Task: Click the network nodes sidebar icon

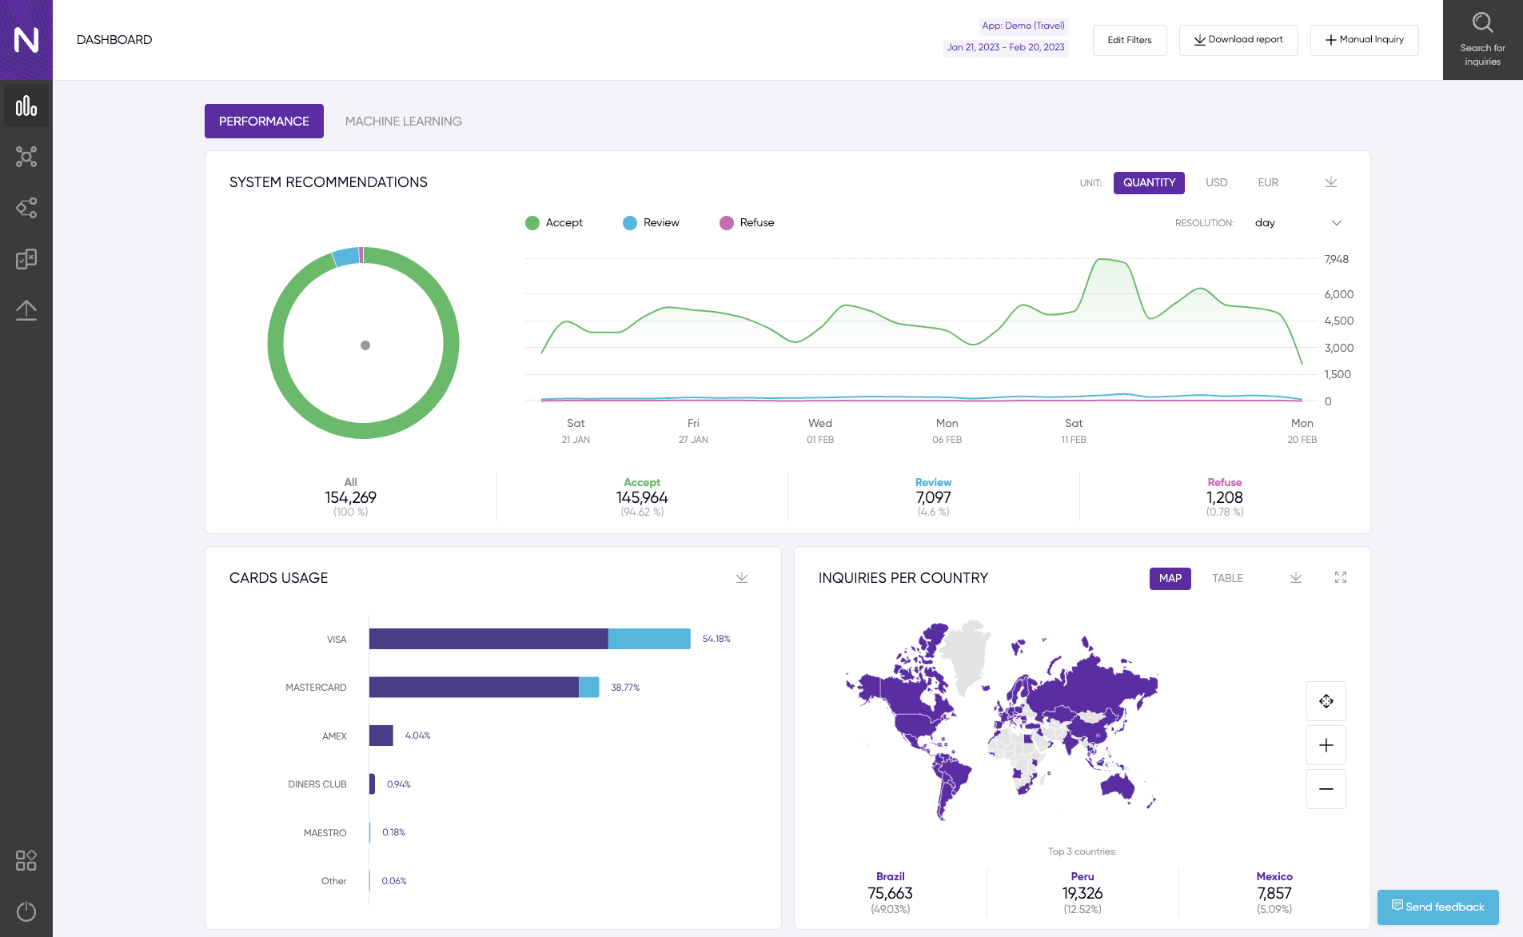Action: pos(26,157)
